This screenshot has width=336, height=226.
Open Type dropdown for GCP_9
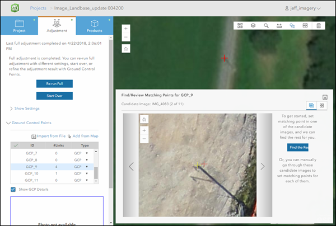(87, 167)
